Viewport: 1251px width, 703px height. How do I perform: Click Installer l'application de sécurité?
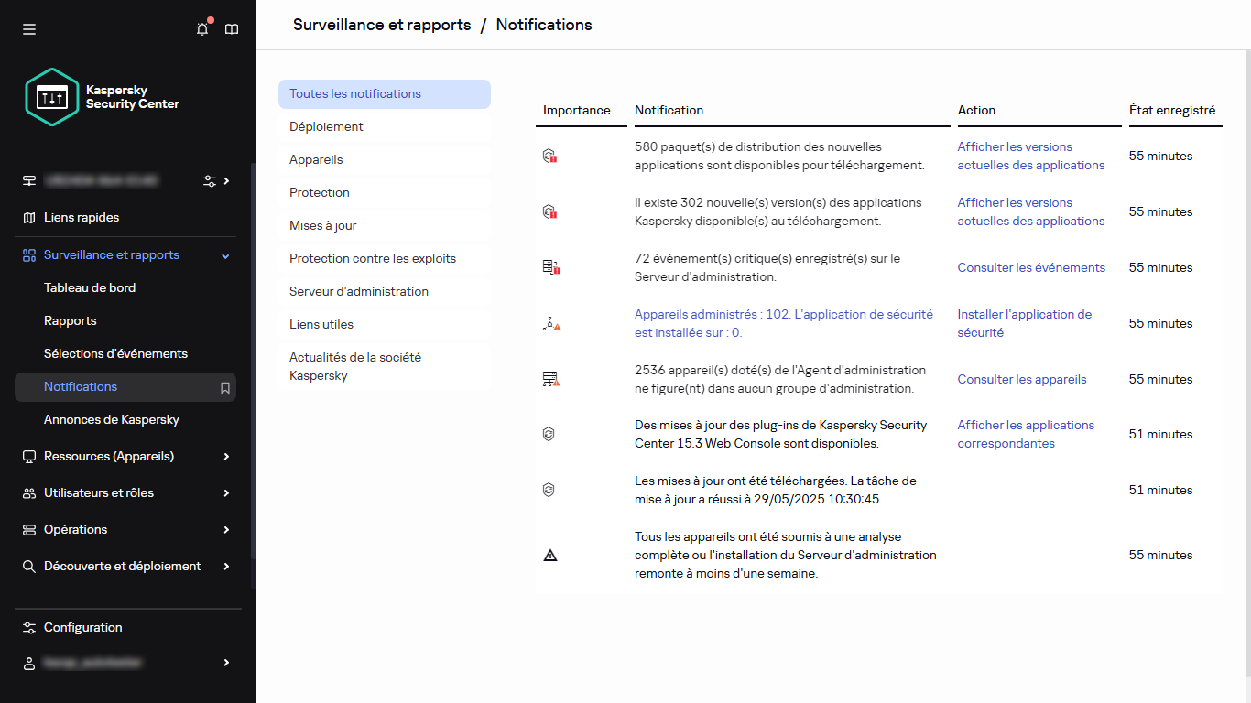1024,323
